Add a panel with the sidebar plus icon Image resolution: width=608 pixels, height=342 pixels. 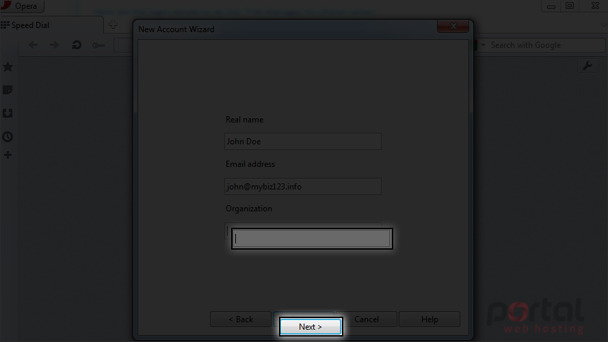[8, 155]
